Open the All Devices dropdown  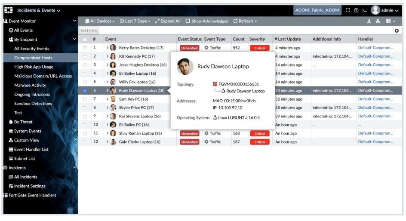coord(100,21)
